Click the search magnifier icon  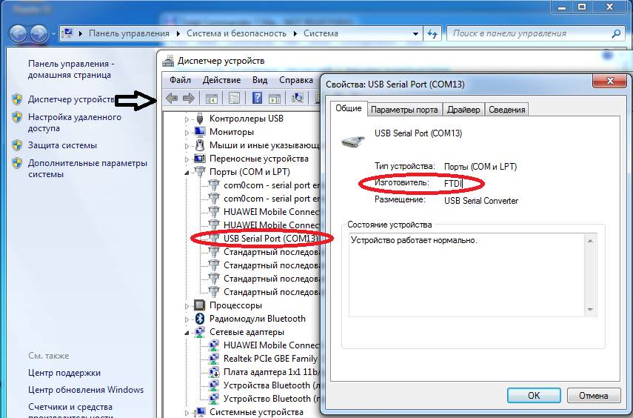[x=616, y=33]
